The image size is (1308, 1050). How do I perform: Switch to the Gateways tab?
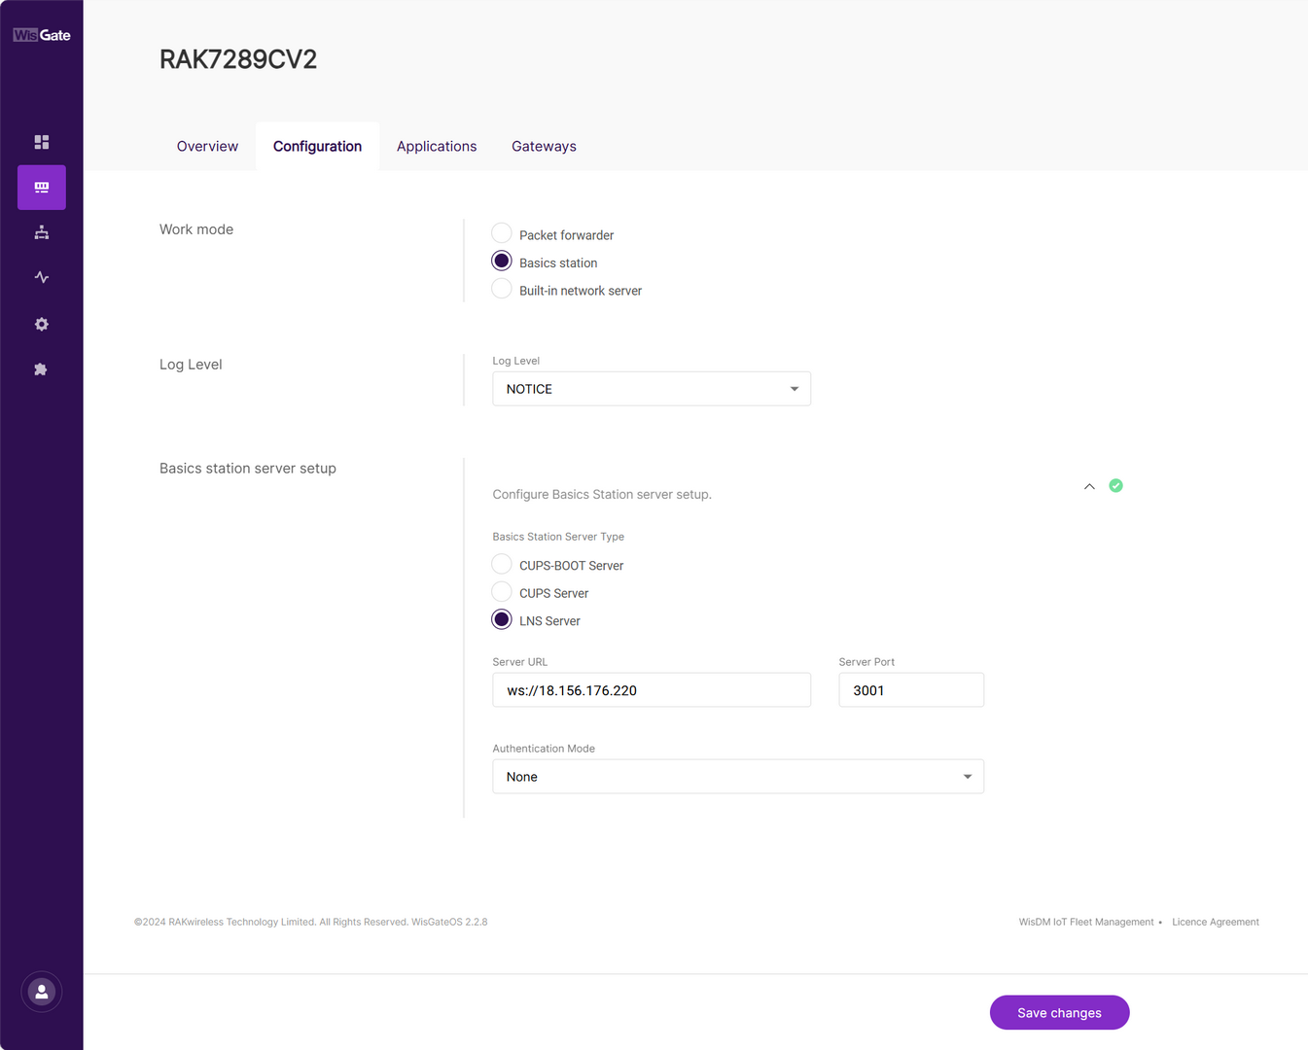coord(544,146)
